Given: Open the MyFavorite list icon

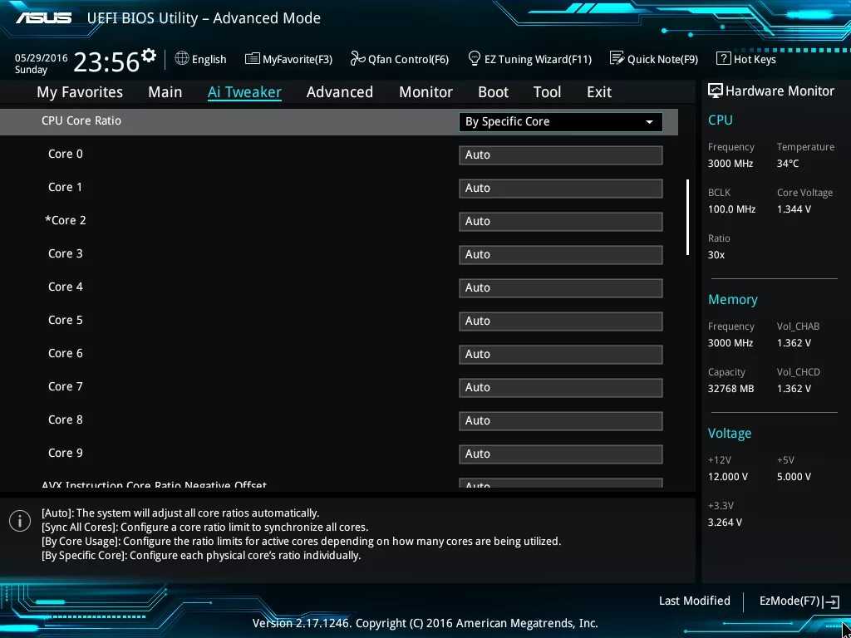Looking at the screenshot, I should (252, 59).
